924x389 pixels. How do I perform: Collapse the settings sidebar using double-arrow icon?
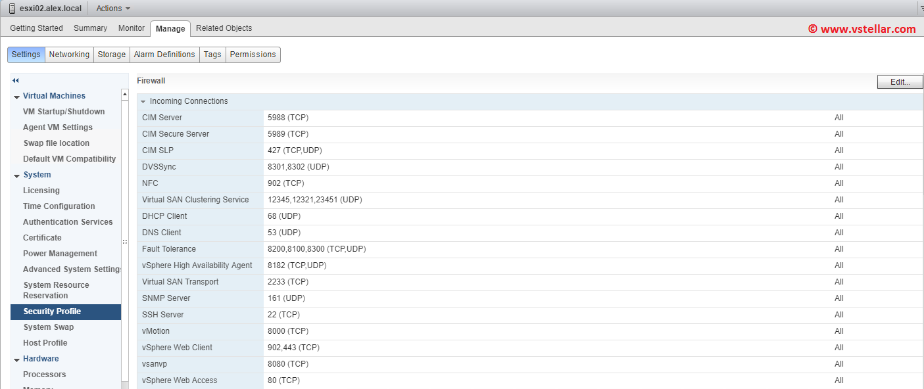point(15,80)
